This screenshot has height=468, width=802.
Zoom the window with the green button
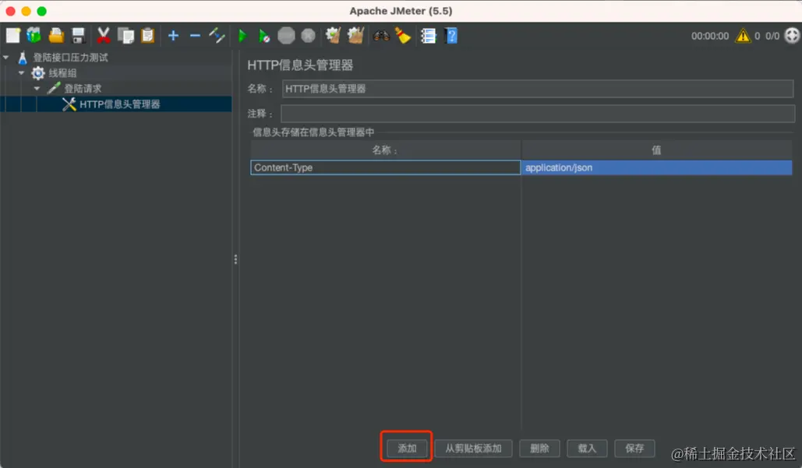[42, 11]
